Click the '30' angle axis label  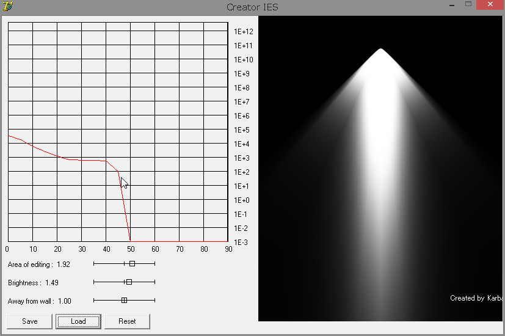82,249
